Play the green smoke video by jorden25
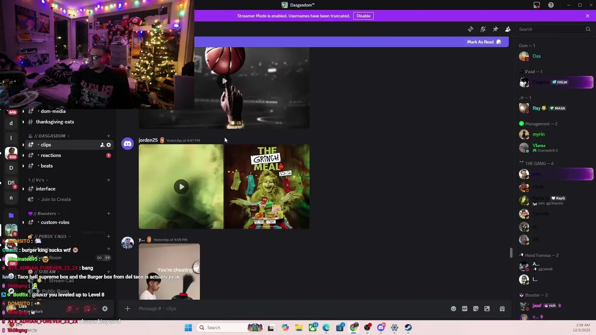 (x=181, y=187)
